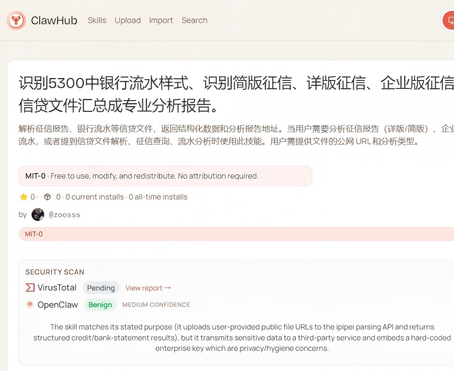Toggle the Pending status badge for VirusTotal
Image resolution: width=454 pixels, height=371 pixels.
101,288
